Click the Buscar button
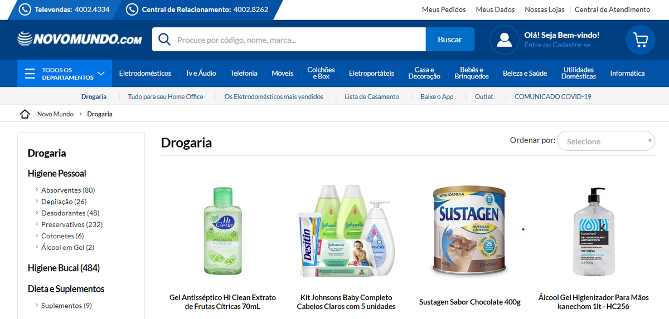Screen dimensions: 669x319 click(x=450, y=40)
